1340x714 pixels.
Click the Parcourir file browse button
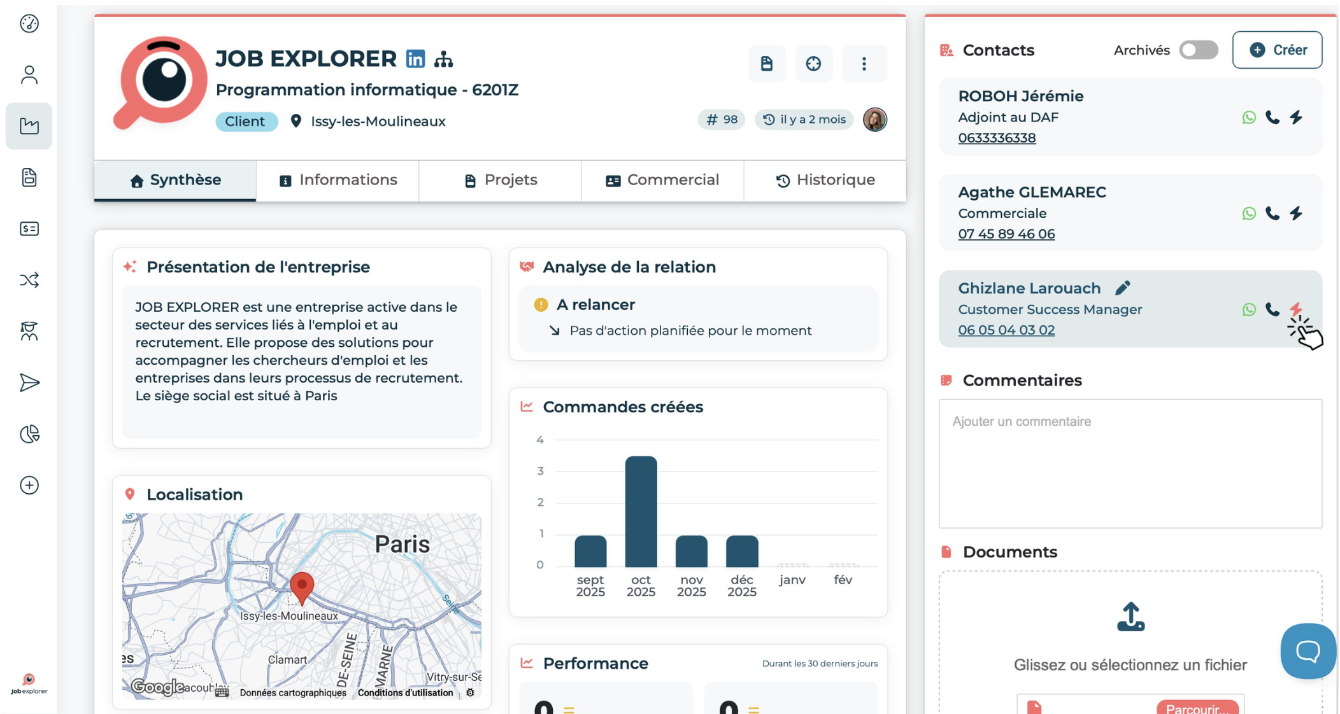click(x=1197, y=708)
